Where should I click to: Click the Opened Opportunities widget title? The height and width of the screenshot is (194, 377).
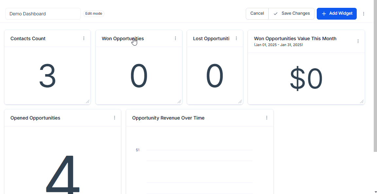(35, 118)
